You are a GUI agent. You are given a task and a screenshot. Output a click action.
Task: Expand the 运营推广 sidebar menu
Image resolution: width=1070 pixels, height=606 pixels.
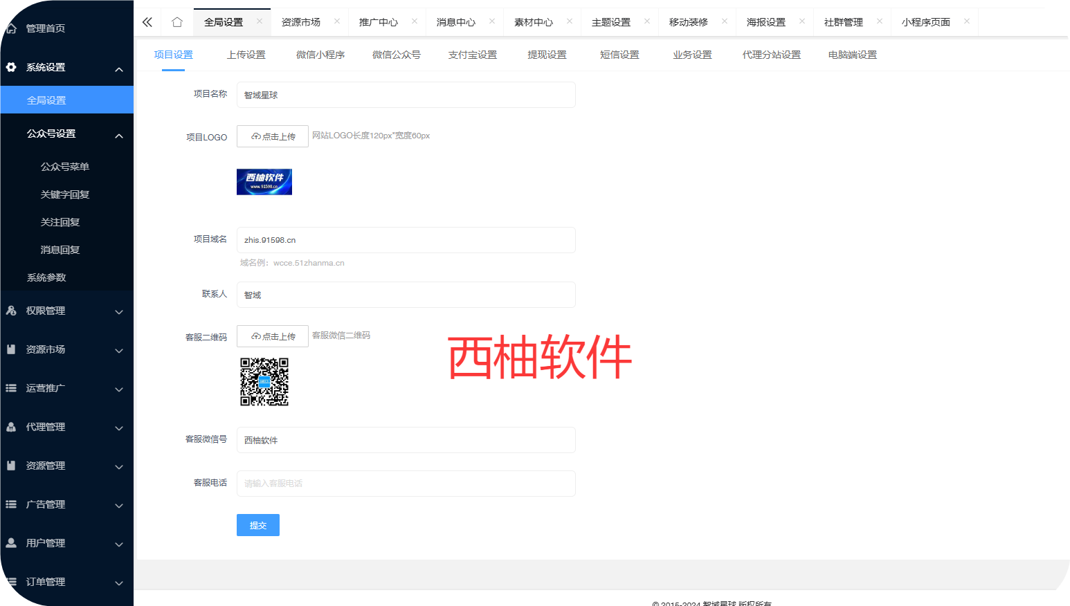119,389
